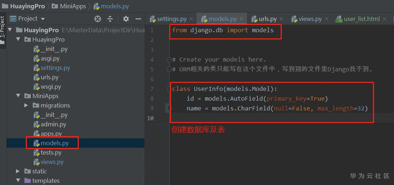Image resolution: width=394 pixels, height=185 pixels.
Task: Click the Python file icon of tests.py
Action: [x=37, y=152]
